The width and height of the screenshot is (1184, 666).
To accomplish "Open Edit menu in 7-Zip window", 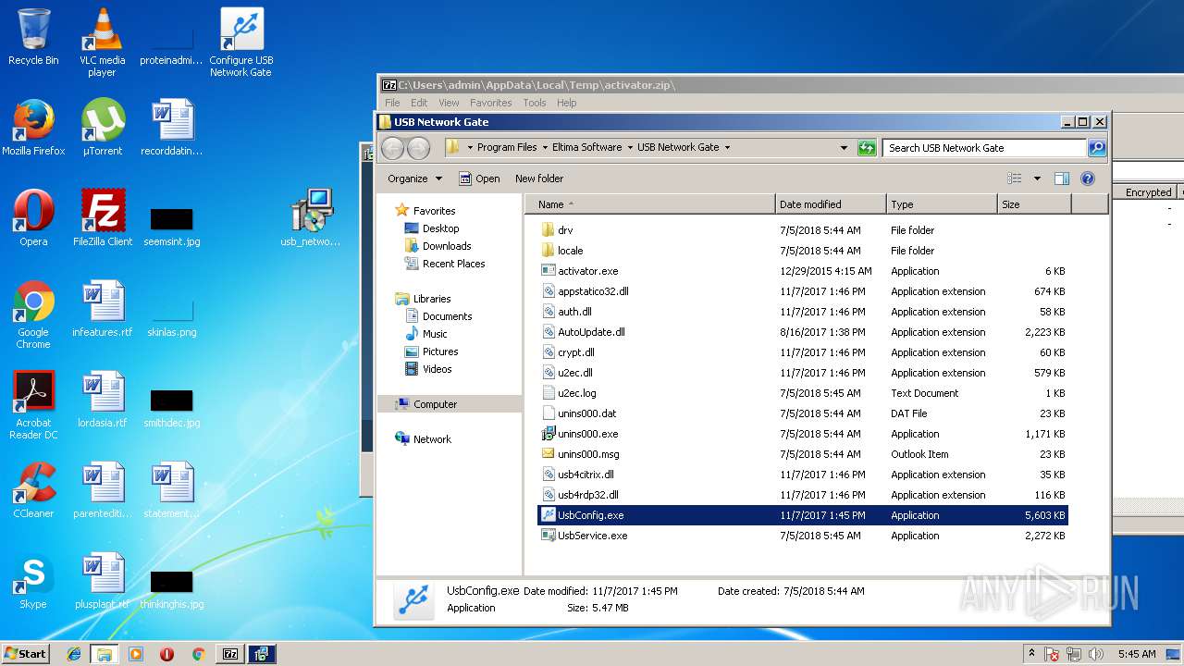I will [x=419, y=103].
